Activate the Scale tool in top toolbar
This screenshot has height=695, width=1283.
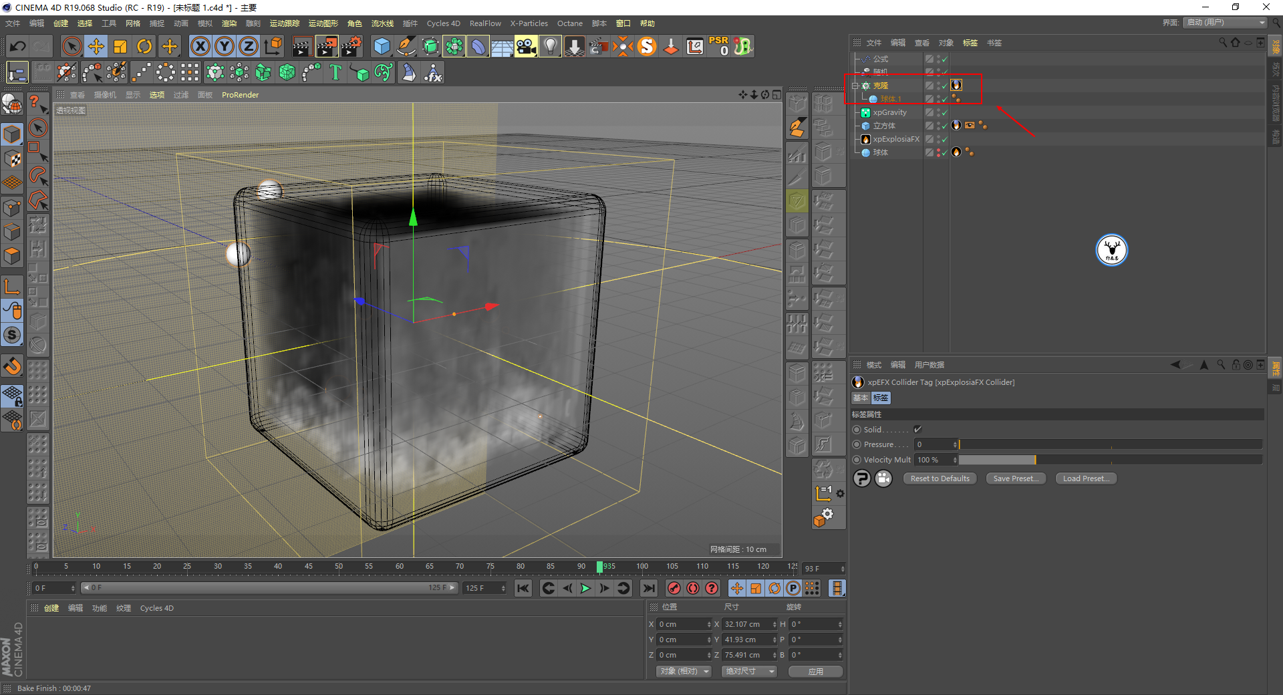click(120, 46)
